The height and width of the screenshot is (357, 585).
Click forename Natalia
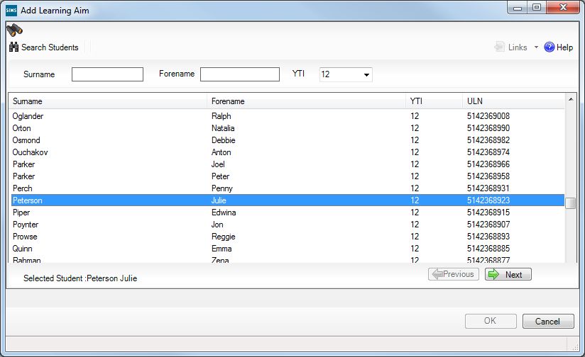223,128
